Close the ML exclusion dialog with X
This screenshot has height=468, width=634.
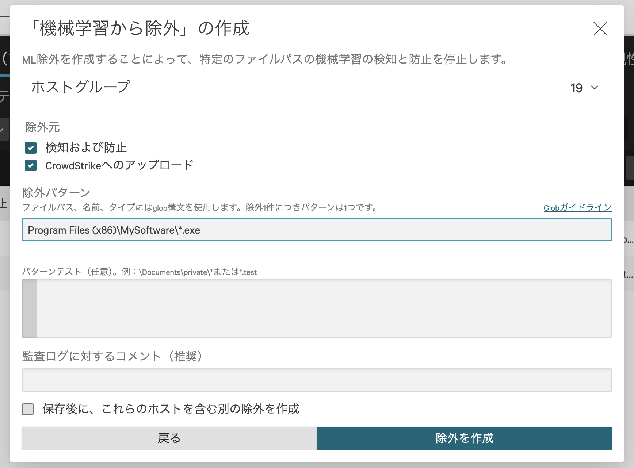[x=600, y=29]
